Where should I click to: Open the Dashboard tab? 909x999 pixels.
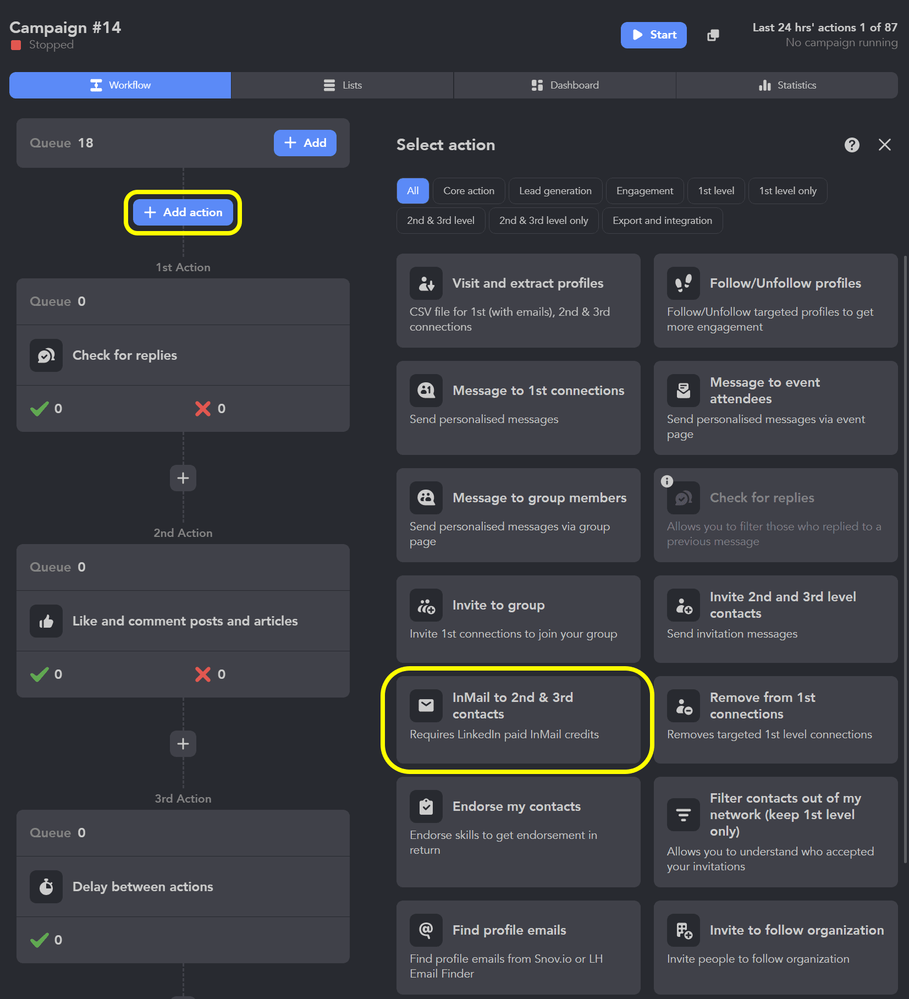(x=564, y=85)
